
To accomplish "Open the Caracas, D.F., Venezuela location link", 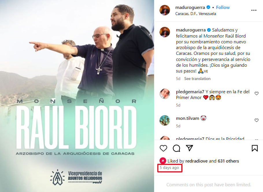I will pyautogui.click(x=196, y=14).
